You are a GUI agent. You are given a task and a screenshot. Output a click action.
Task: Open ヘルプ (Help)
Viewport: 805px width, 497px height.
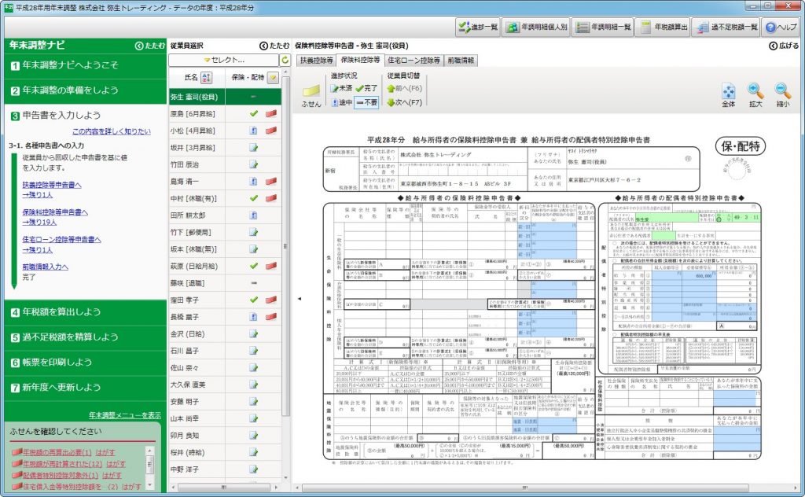pos(781,28)
